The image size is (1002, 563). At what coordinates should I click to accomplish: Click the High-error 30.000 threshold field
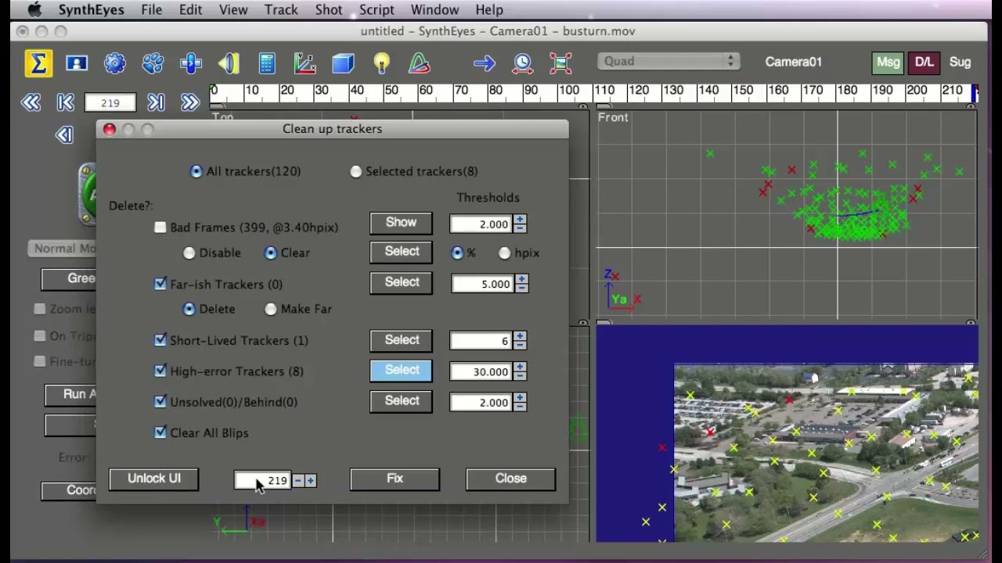(x=481, y=372)
